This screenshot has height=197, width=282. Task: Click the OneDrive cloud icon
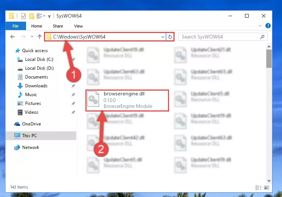17,124
